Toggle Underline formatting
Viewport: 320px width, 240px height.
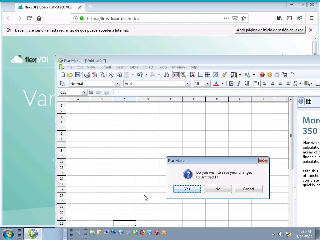pos(247,83)
